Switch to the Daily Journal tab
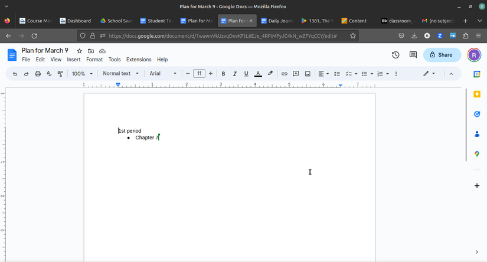Screen dimensions: 487x262 [277, 21]
